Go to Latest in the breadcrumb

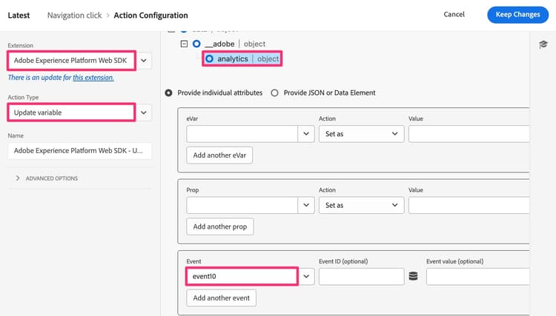point(18,15)
